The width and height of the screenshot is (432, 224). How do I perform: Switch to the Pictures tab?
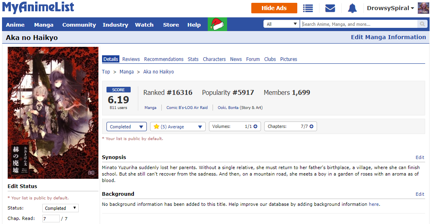[x=288, y=59]
